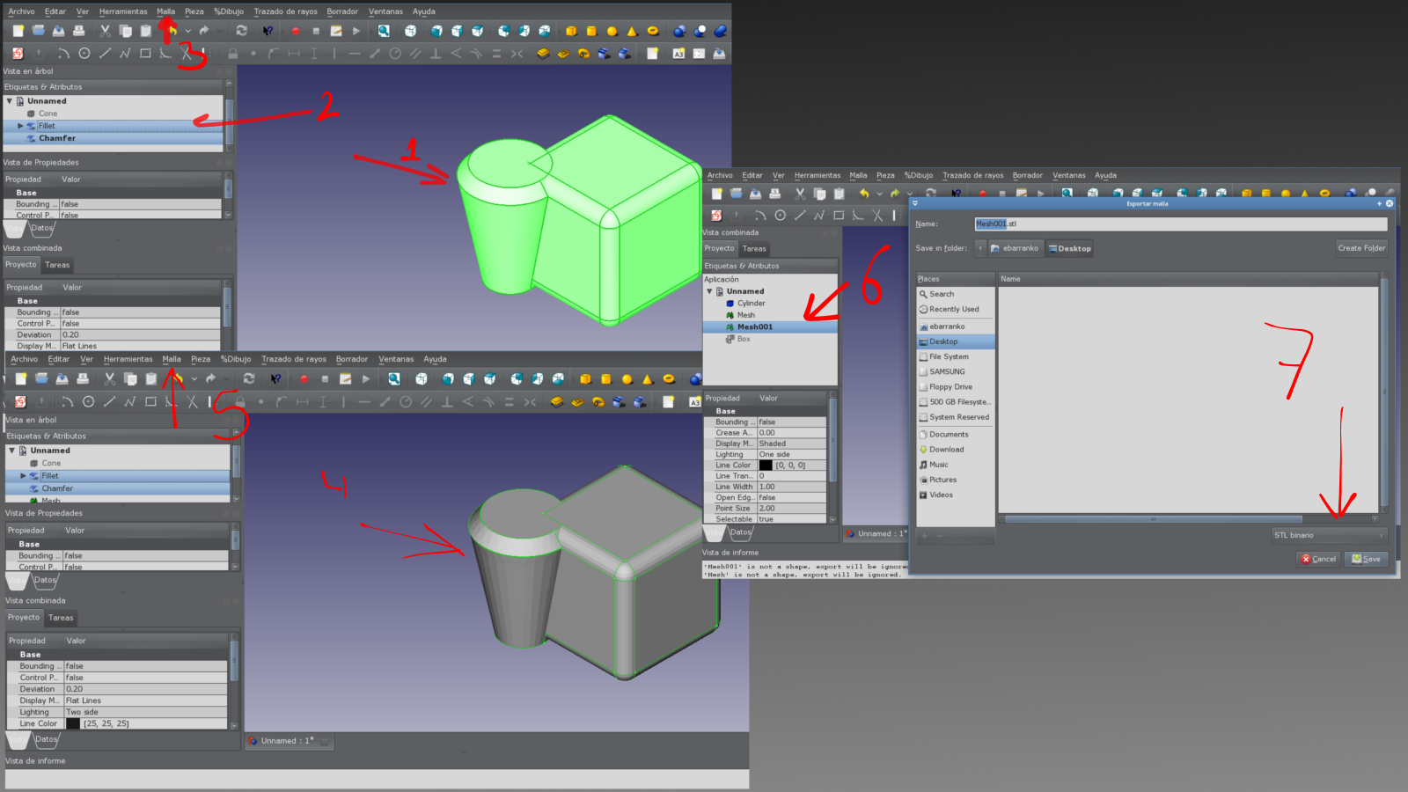Click Copy icon in bottom-left window toolbar

pos(130,379)
